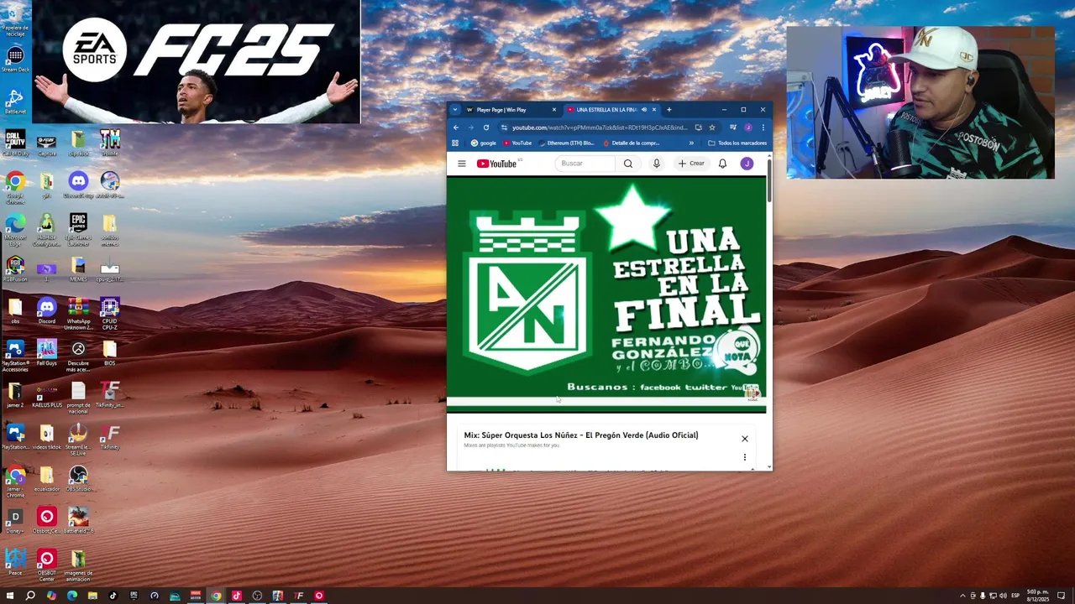Open YouTube guide hamburger menu
This screenshot has height=604, width=1075.
click(x=461, y=164)
